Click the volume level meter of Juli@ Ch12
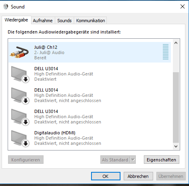 click(166, 52)
